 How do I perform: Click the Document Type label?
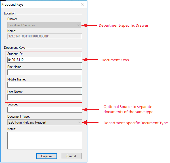pyautogui.click(x=18, y=117)
